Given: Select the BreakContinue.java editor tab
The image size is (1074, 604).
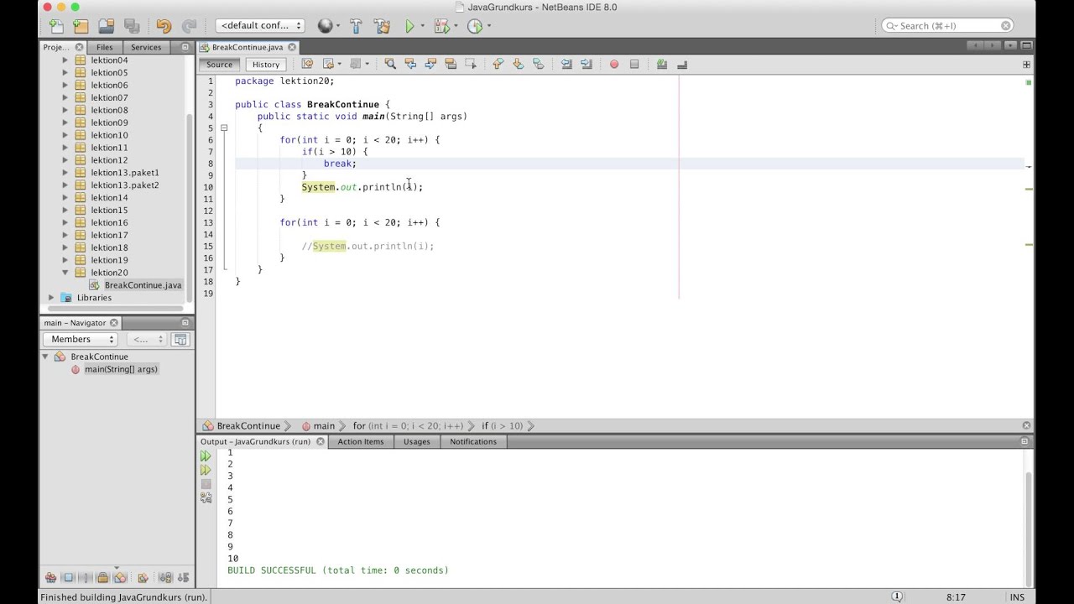Looking at the screenshot, I should [247, 48].
